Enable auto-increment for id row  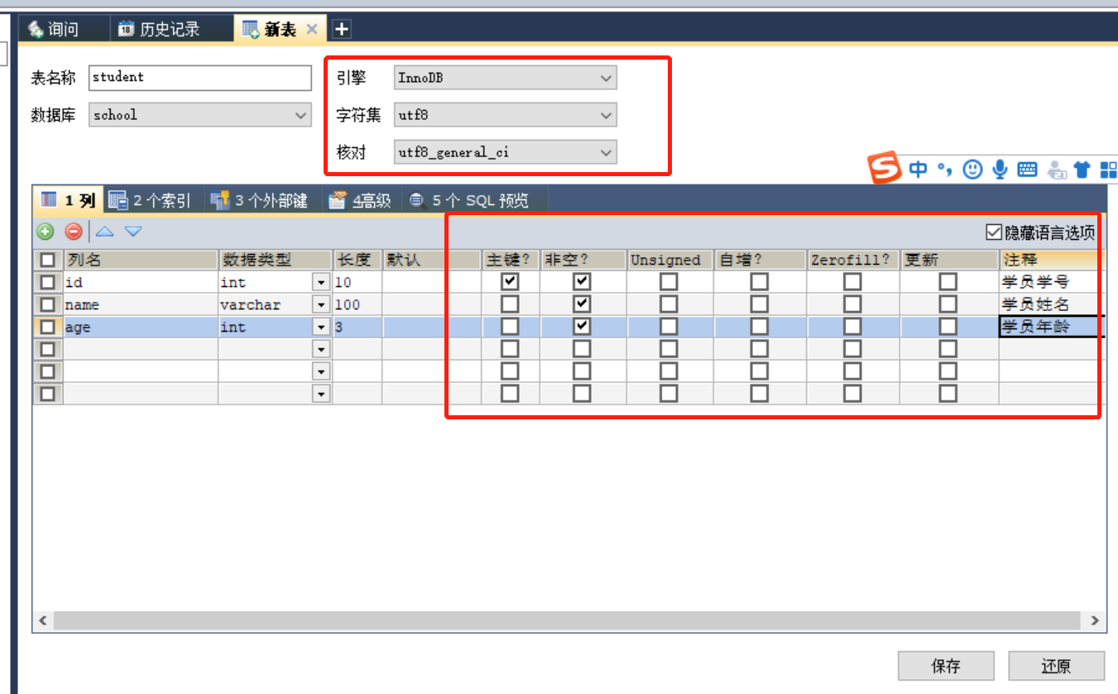click(759, 282)
